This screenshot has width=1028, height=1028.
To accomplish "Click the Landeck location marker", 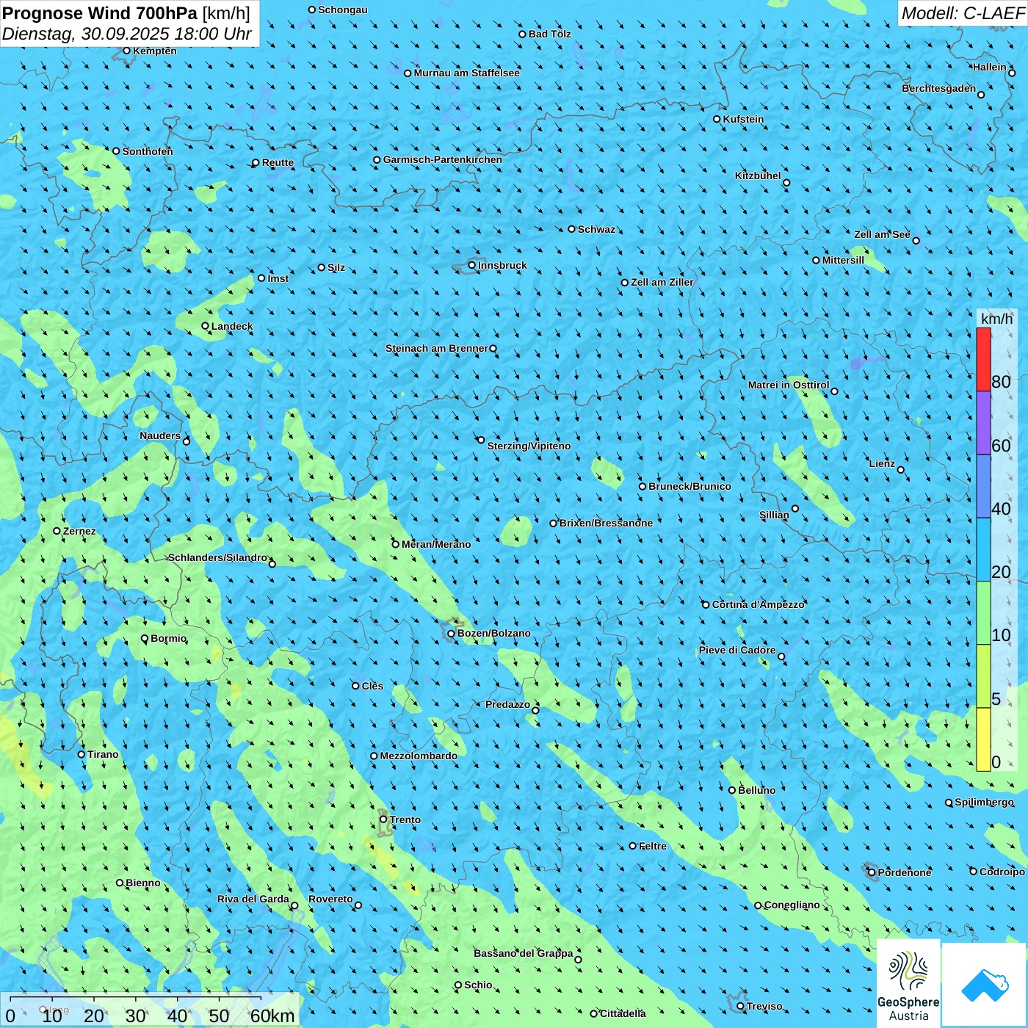I will pyautogui.click(x=206, y=326).
